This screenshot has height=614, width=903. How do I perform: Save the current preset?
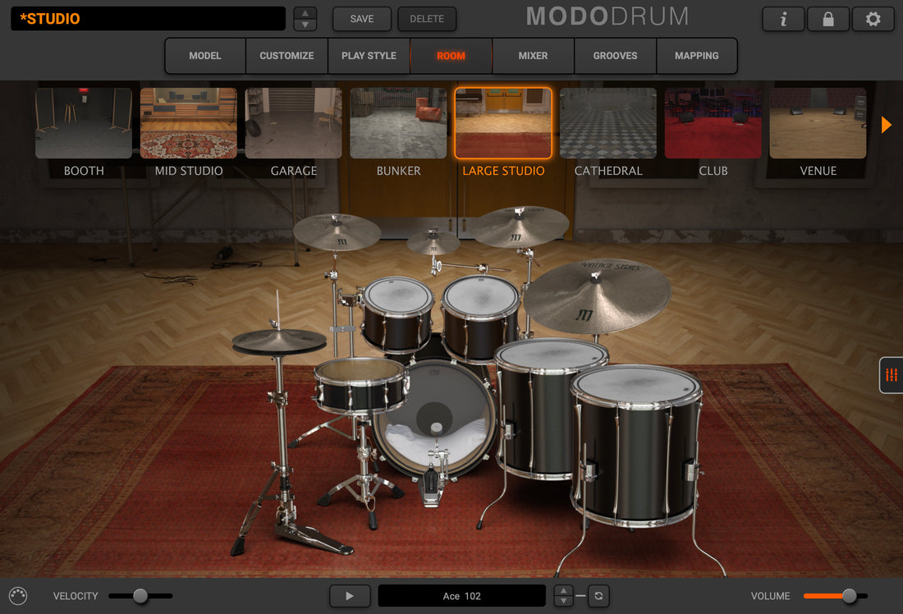[x=362, y=19]
